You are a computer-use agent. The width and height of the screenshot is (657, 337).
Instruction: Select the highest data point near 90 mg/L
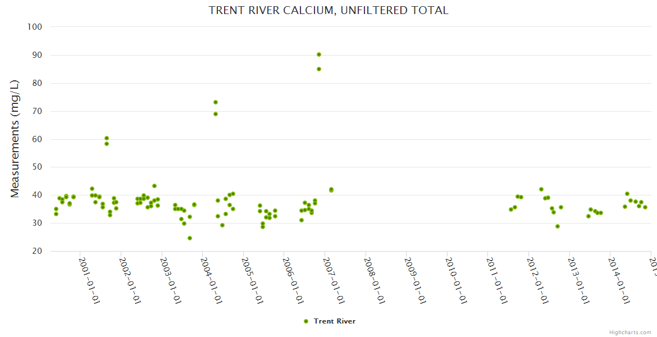pos(319,54)
